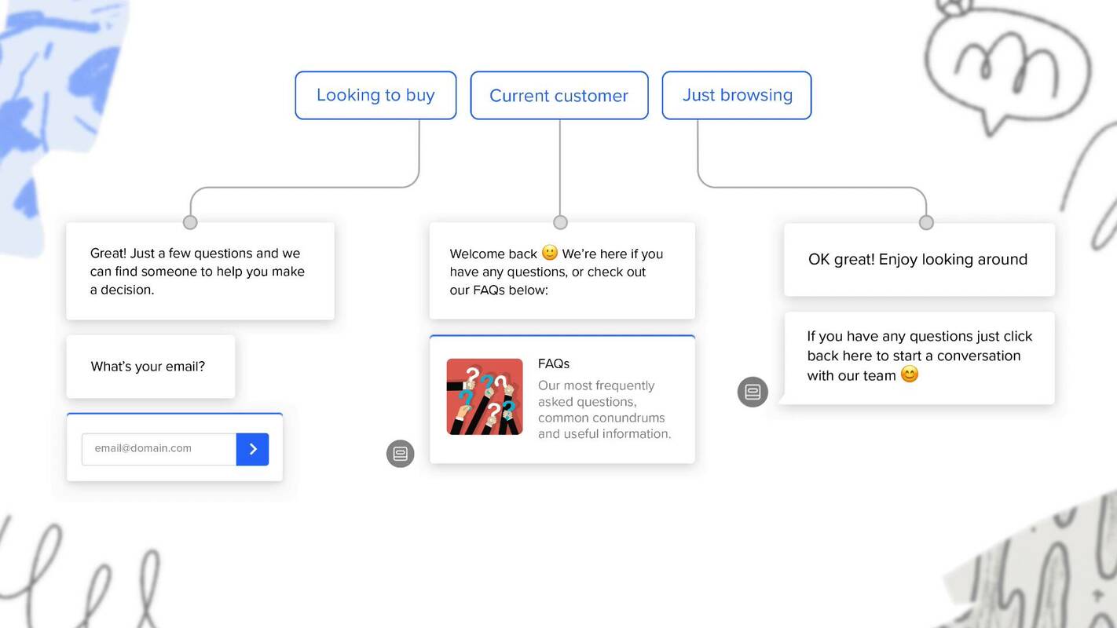1117x628 pixels.
Task: Select the gray message step icon near the FAQ card
Action: click(x=401, y=454)
